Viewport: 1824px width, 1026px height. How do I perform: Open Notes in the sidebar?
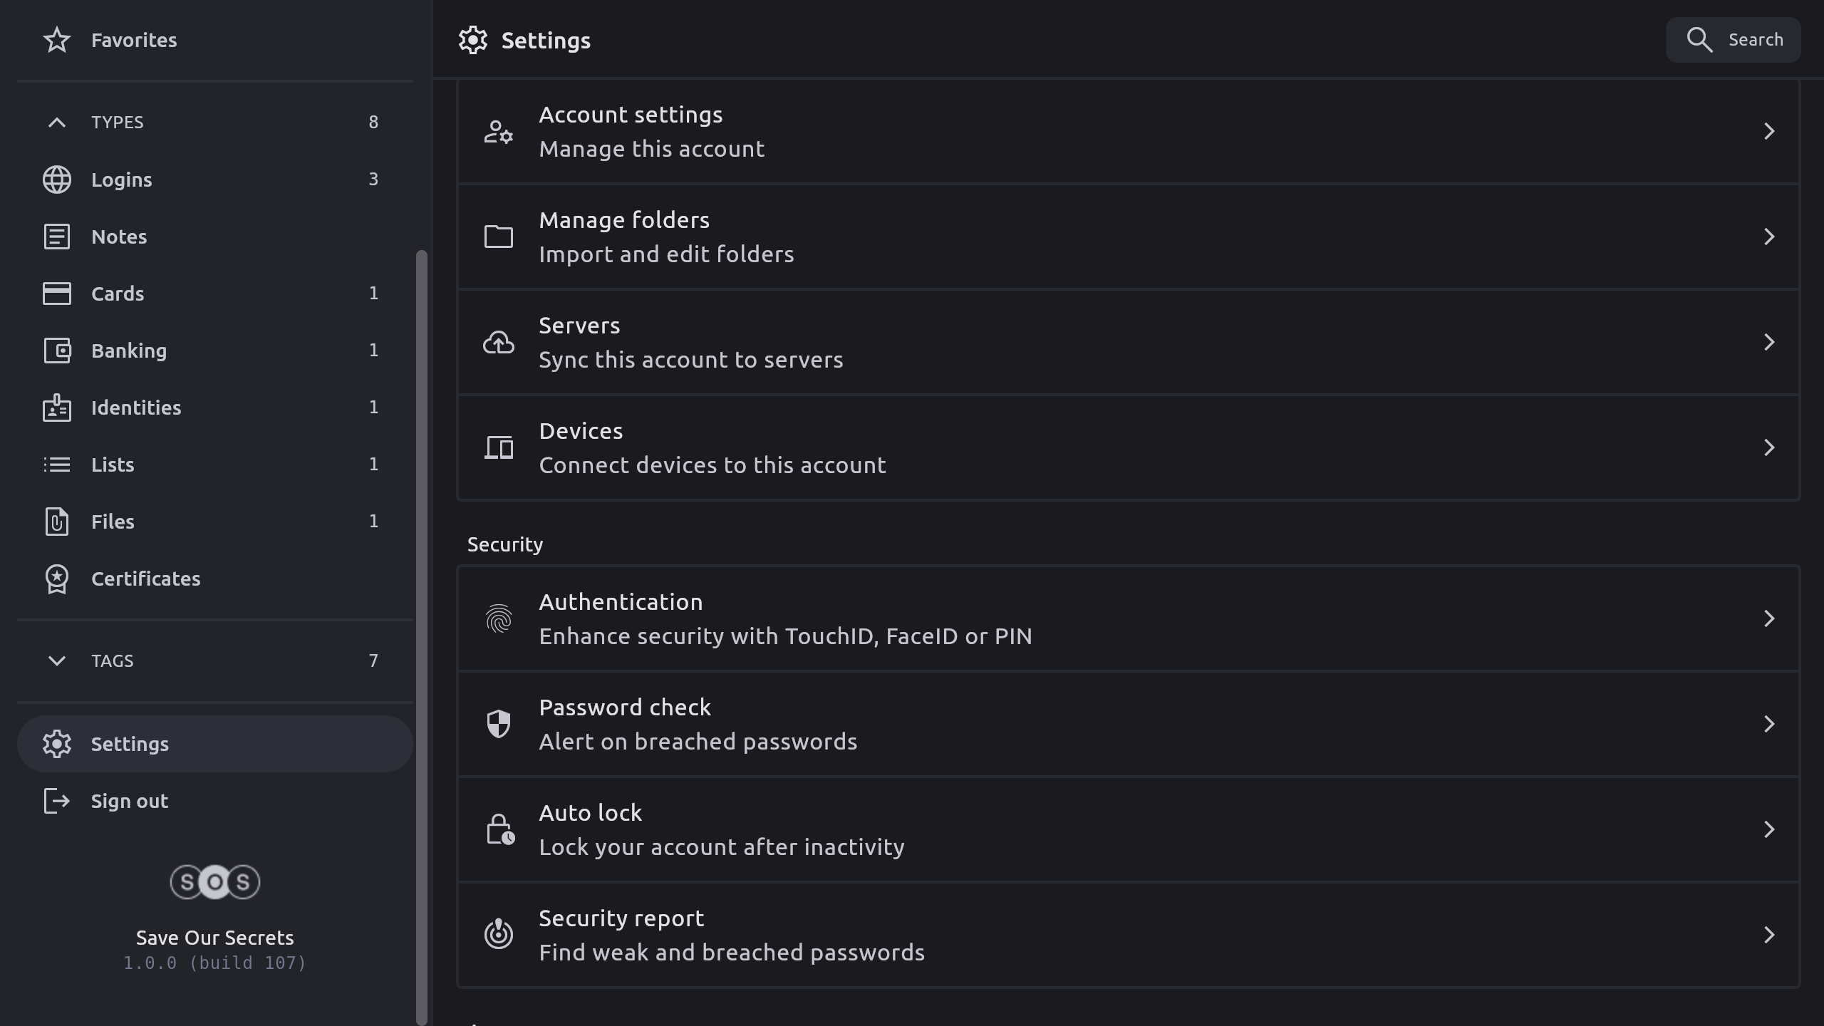pyautogui.click(x=119, y=237)
